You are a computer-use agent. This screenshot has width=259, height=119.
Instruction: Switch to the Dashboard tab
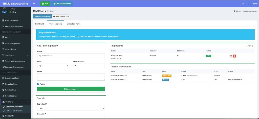pyautogui.click(x=40, y=24)
